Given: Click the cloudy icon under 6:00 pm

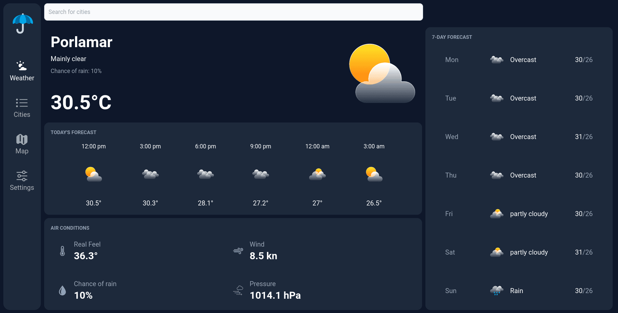Looking at the screenshot, I should coord(205,174).
